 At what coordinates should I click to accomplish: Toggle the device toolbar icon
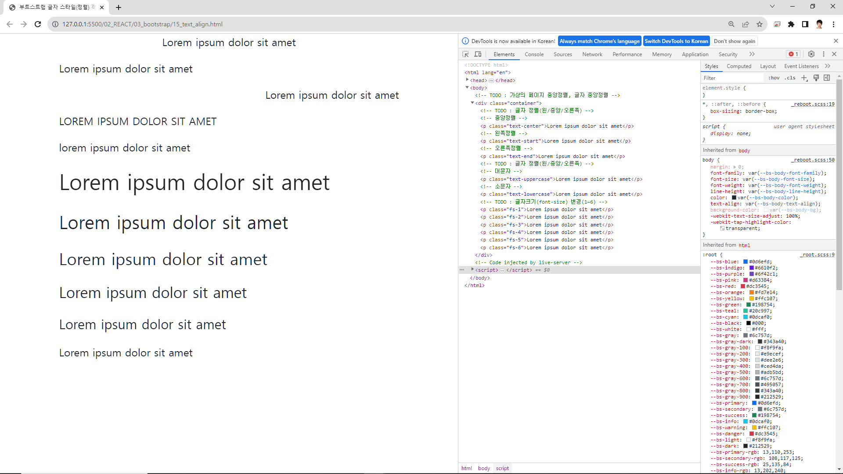tap(478, 54)
